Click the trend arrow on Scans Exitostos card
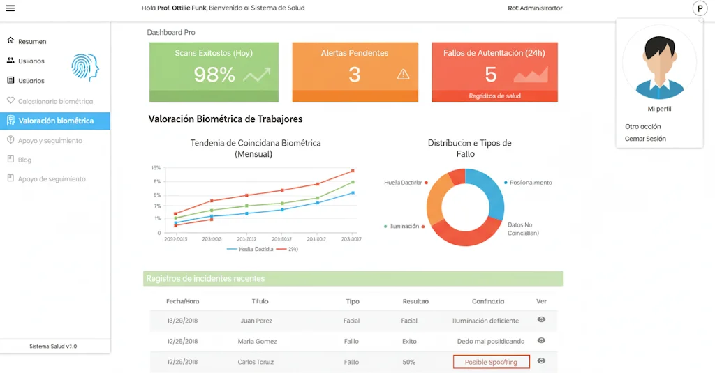This screenshot has width=715, height=373. pos(256,75)
